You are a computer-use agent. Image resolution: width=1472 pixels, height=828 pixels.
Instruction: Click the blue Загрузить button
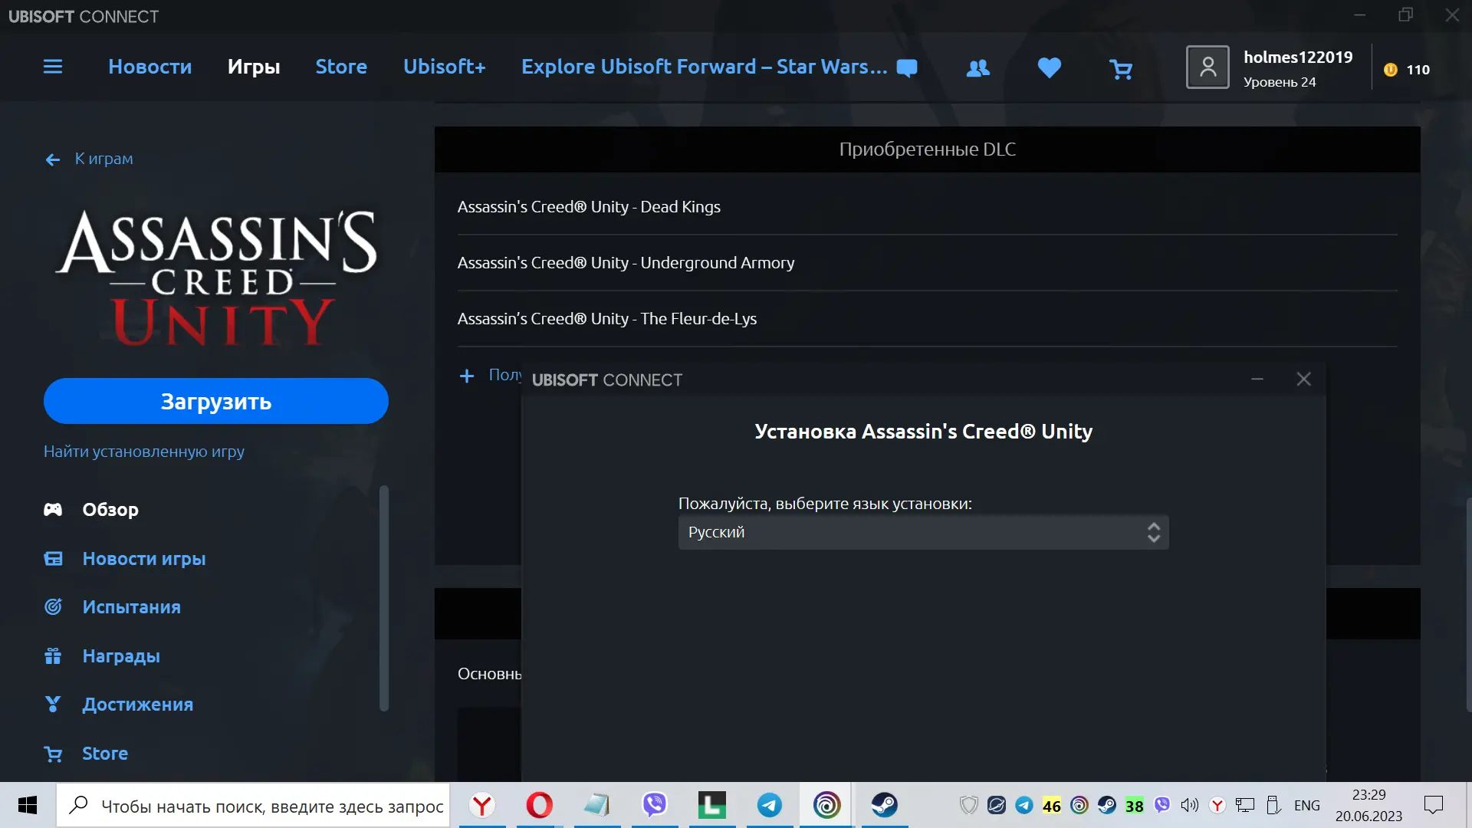coord(216,401)
